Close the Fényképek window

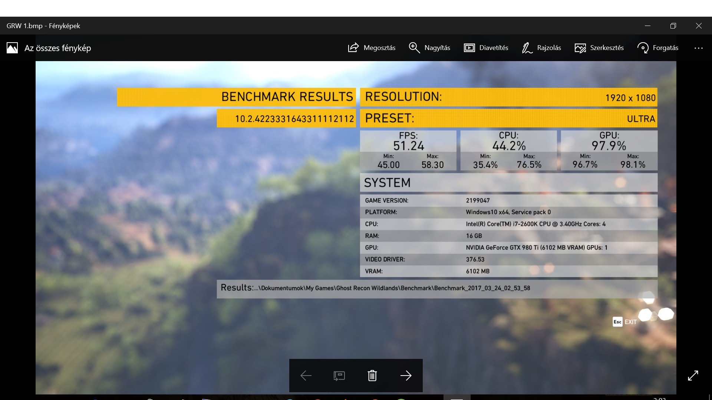(x=699, y=26)
